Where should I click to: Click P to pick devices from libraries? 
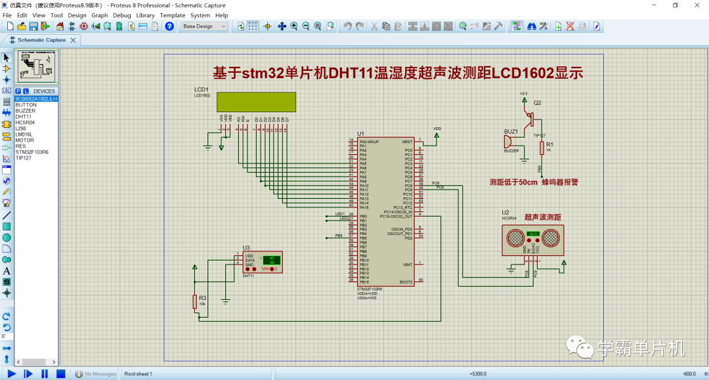click(18, 91)
